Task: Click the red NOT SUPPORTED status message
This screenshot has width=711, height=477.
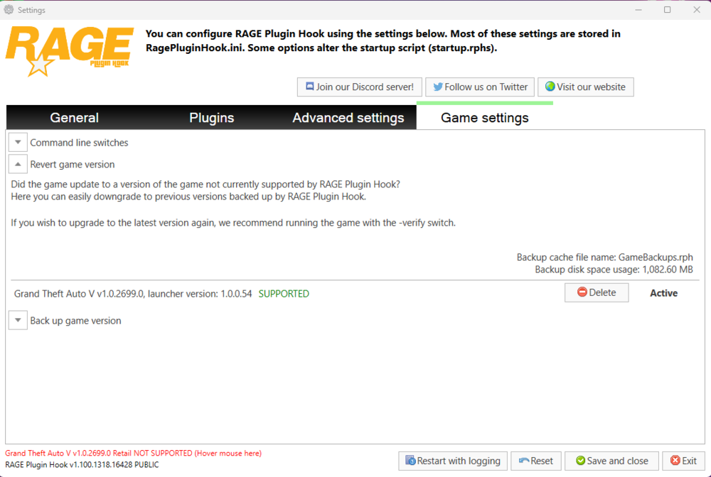Action: [x=134, y=453]
